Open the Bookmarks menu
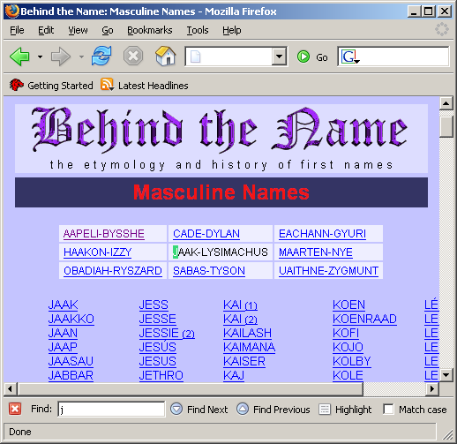Image resolution: width=457 pixels, height=444 pixels. 150,30
